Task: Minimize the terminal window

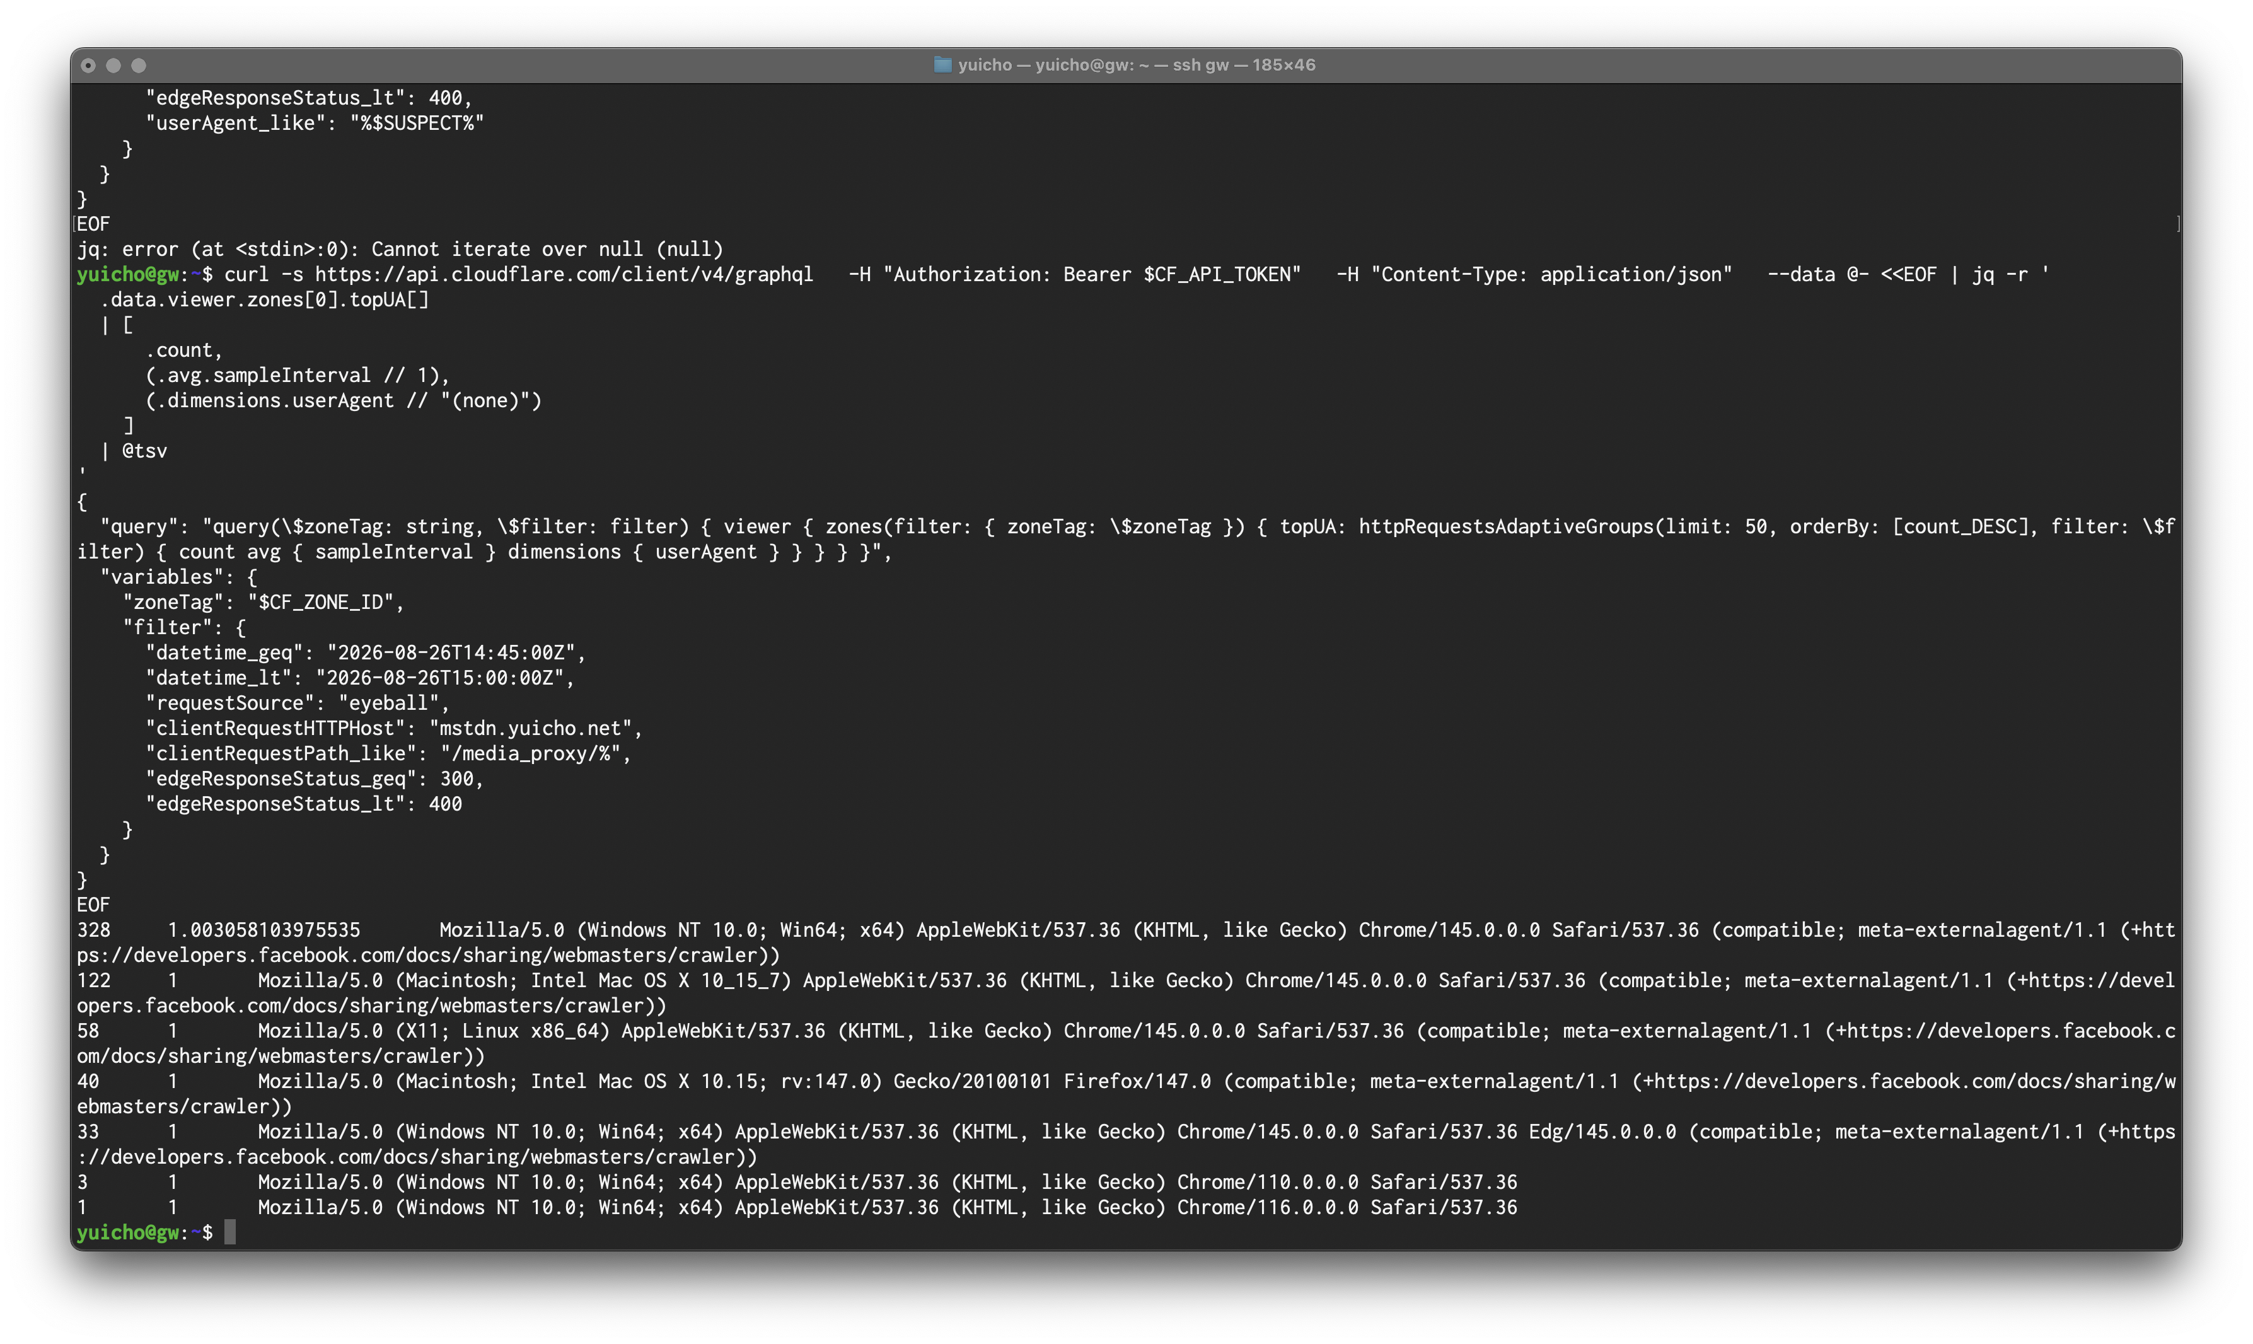Action: click(x=113, y=65)
